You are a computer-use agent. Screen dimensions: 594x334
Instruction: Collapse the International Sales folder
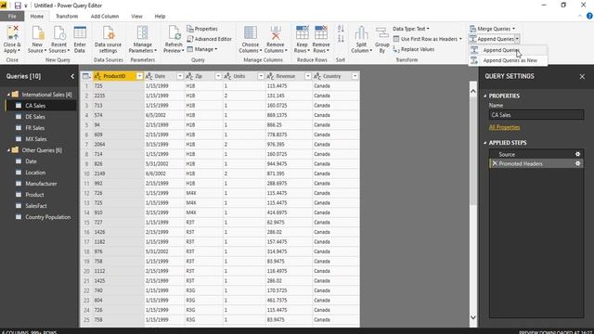pyautogui.click(x=8, y=95)
